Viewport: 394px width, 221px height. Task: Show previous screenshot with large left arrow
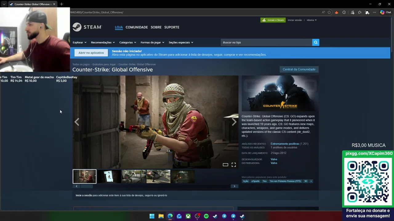point(77,122)
